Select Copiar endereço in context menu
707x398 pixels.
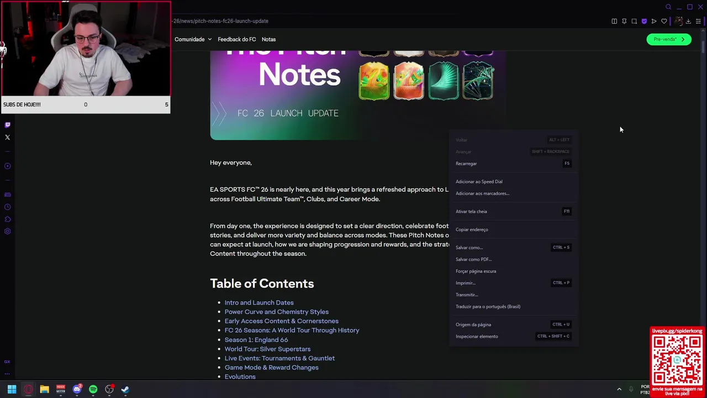point(514,229)
